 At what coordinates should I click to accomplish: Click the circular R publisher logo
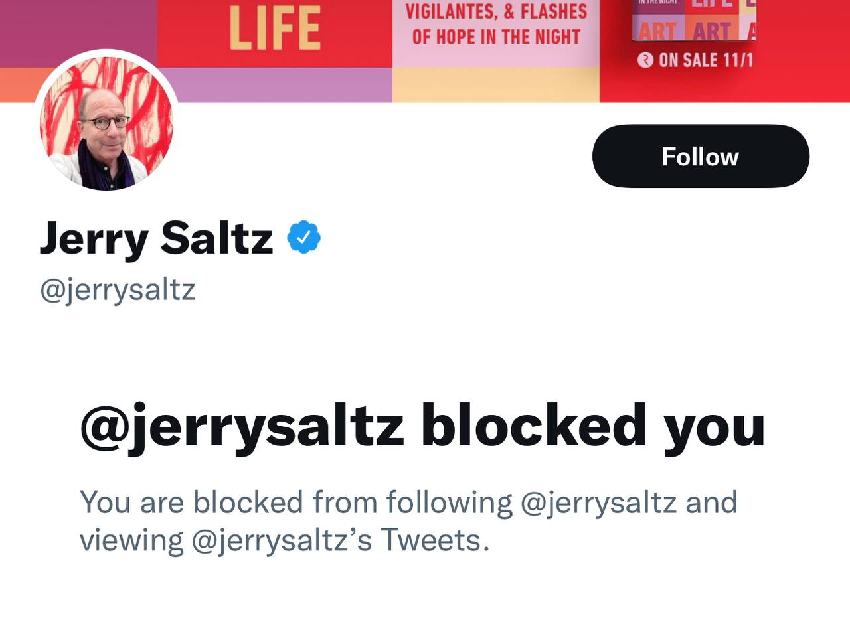[x=645, y=60]
